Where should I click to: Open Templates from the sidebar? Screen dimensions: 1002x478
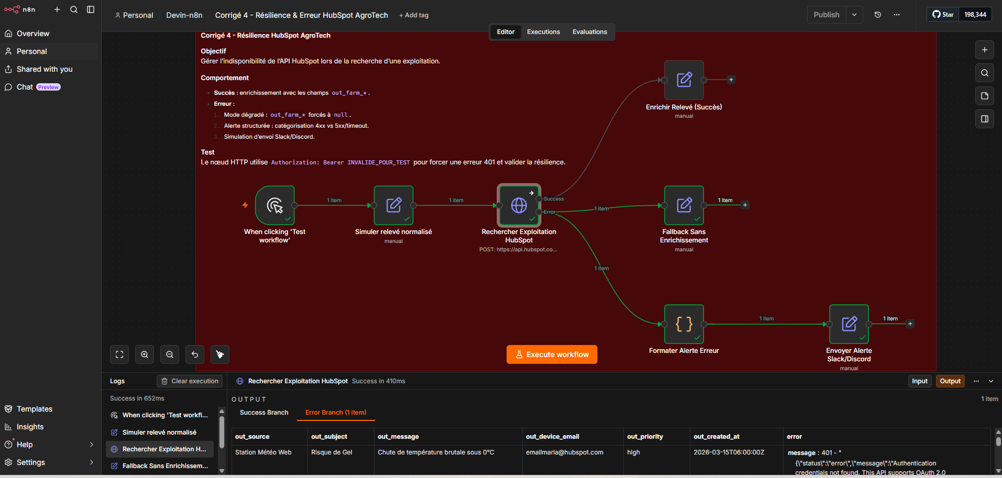[x=50, y=409]
